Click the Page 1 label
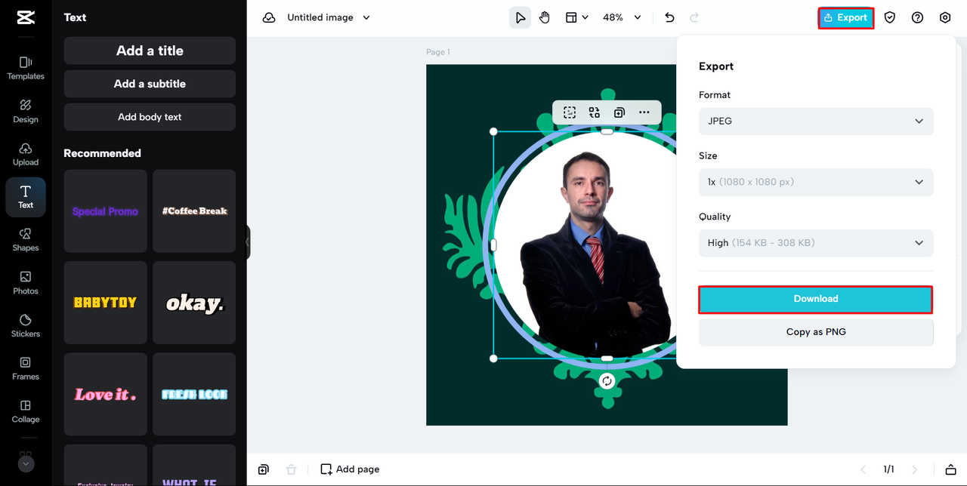 [438, 52]
